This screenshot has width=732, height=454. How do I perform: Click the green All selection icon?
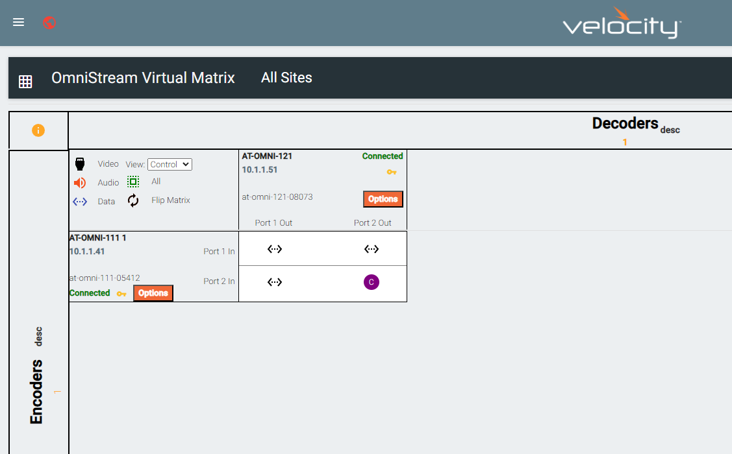(133, 182)
